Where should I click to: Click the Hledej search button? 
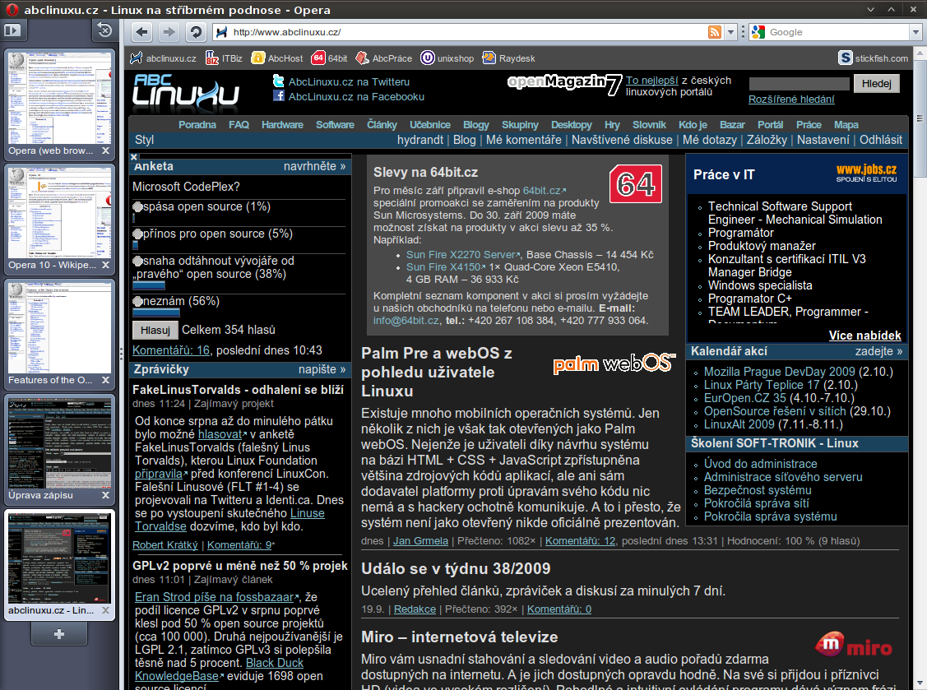pyautogui.click(x=876, y=83)
